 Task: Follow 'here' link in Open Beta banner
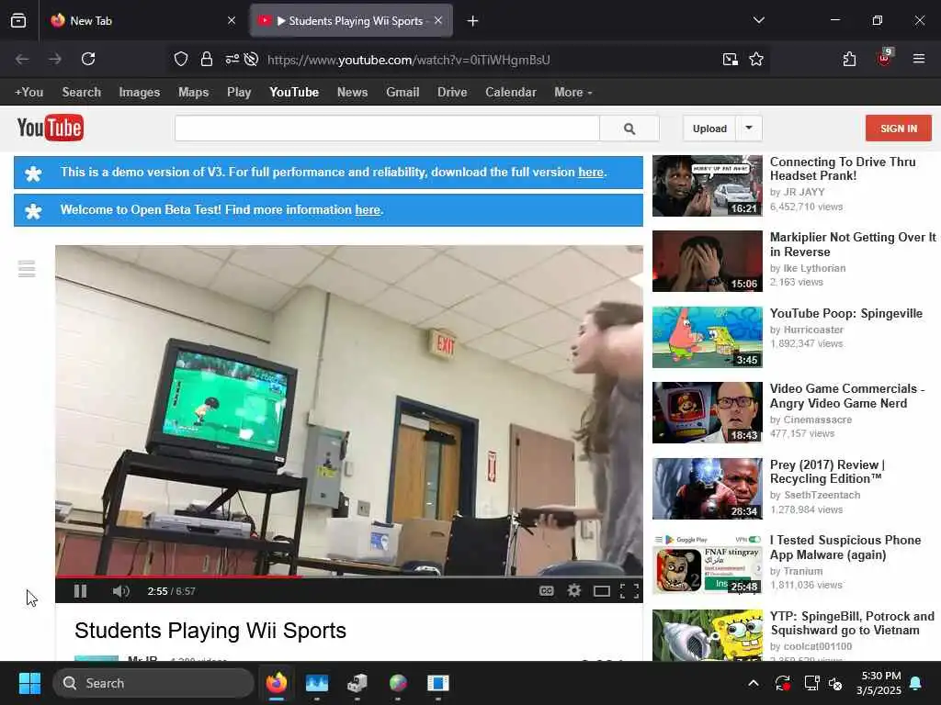[x=368, y=210]
